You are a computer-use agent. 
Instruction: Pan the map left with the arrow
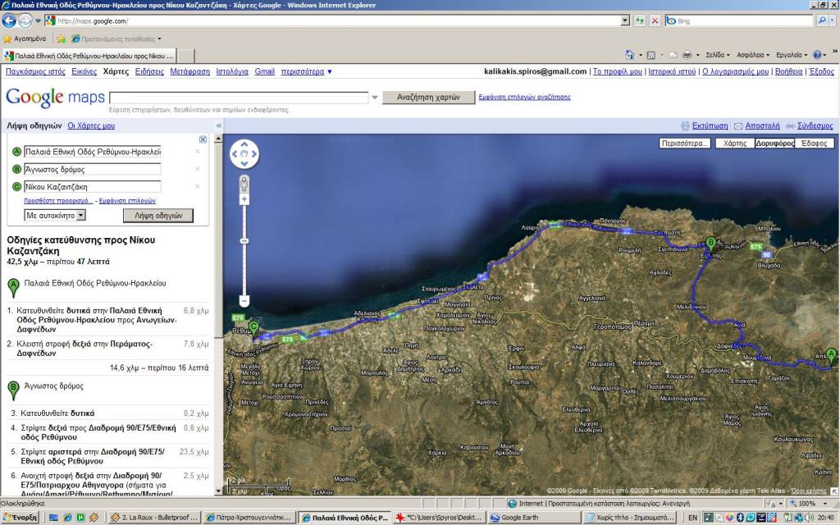(x=235, y=154)
